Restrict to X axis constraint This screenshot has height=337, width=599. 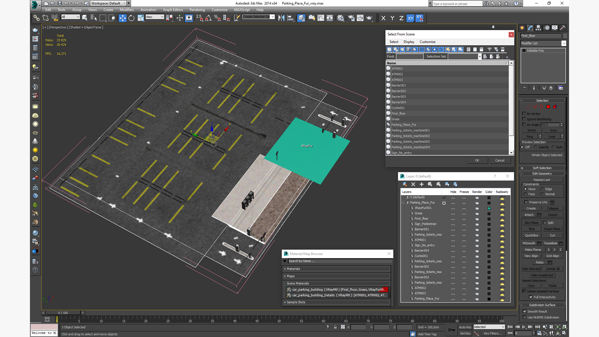(383, 18)
